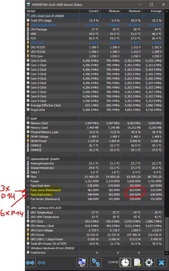169x271 pixels.
Task: Open sensor settings gear icon
Action: pos(149,263)
